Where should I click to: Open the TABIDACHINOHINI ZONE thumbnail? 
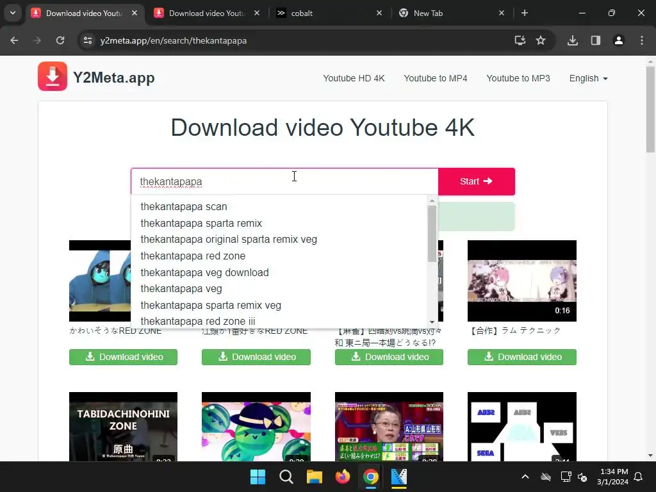pyautogui.click(x=124, y=427)
